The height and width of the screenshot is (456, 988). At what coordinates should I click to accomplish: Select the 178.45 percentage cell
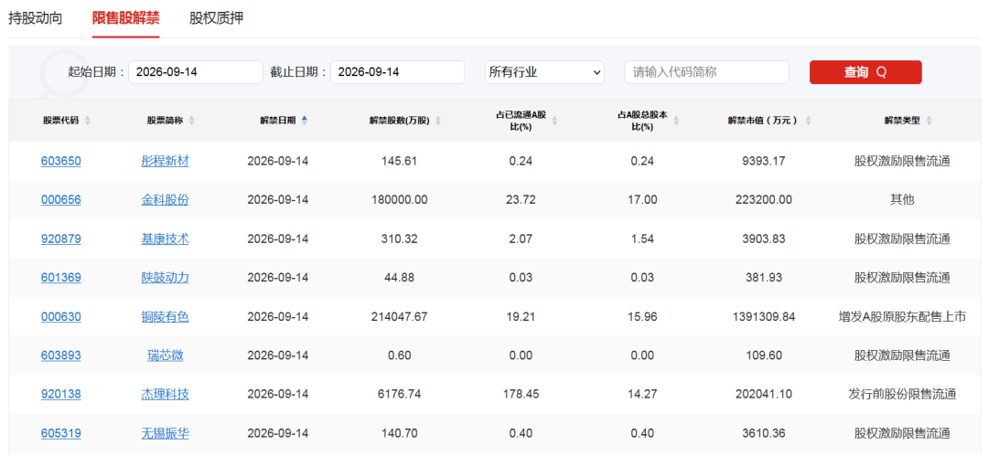tap(521, 394)
